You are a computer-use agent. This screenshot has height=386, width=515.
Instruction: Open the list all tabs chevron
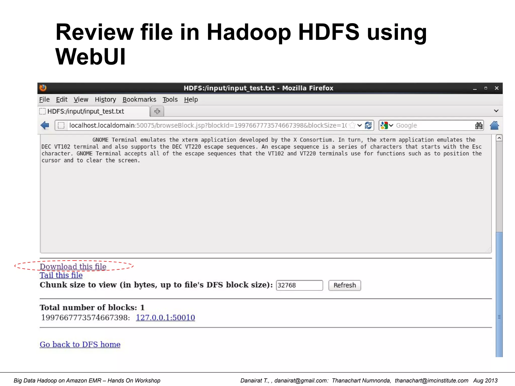pos(496,111)
